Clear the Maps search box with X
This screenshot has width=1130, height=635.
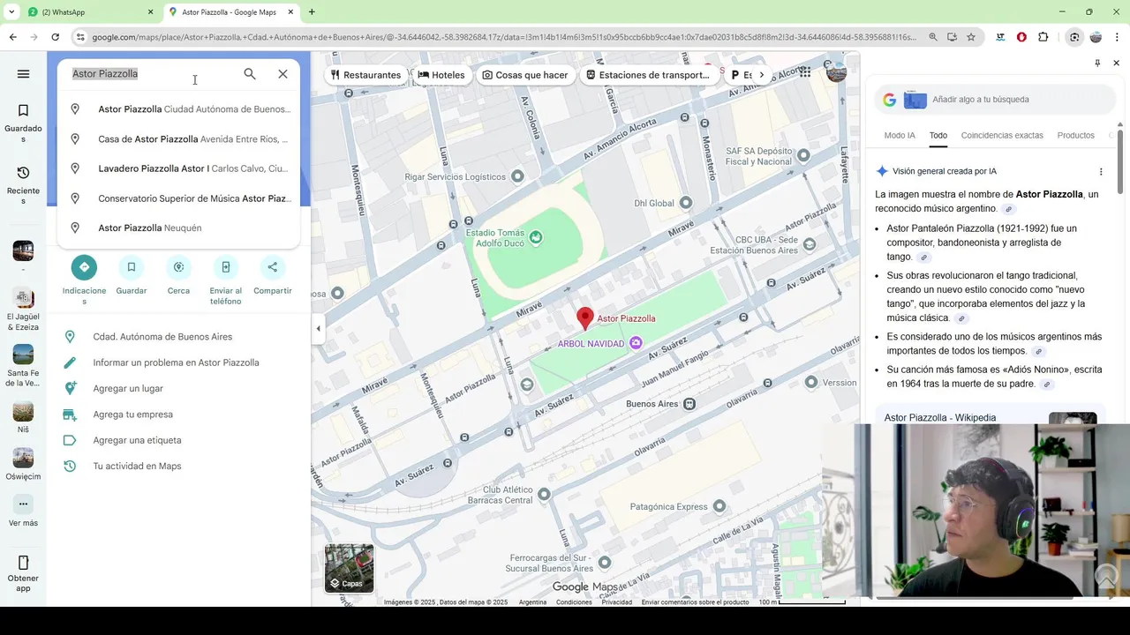click(x=282, y=74)
